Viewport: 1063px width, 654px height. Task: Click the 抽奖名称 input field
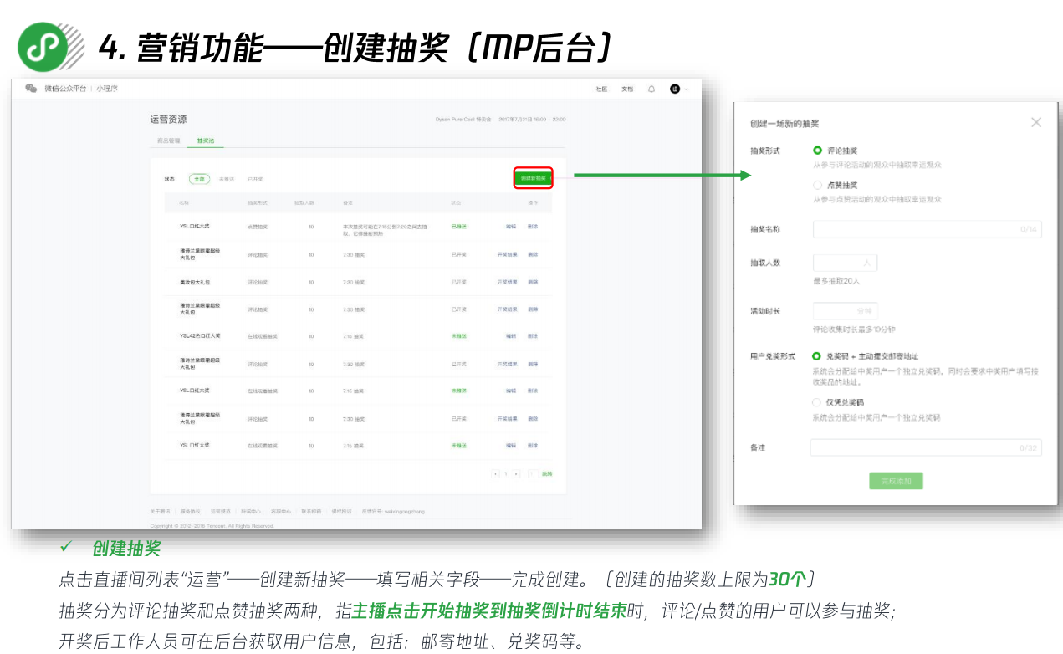(928, 229)
